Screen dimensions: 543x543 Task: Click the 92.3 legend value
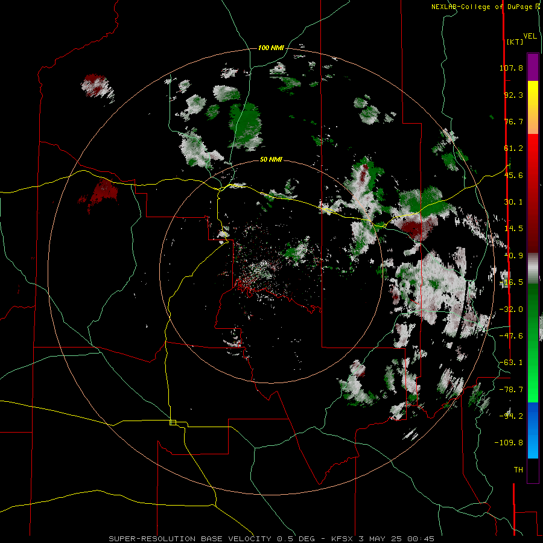coord(513,95)
